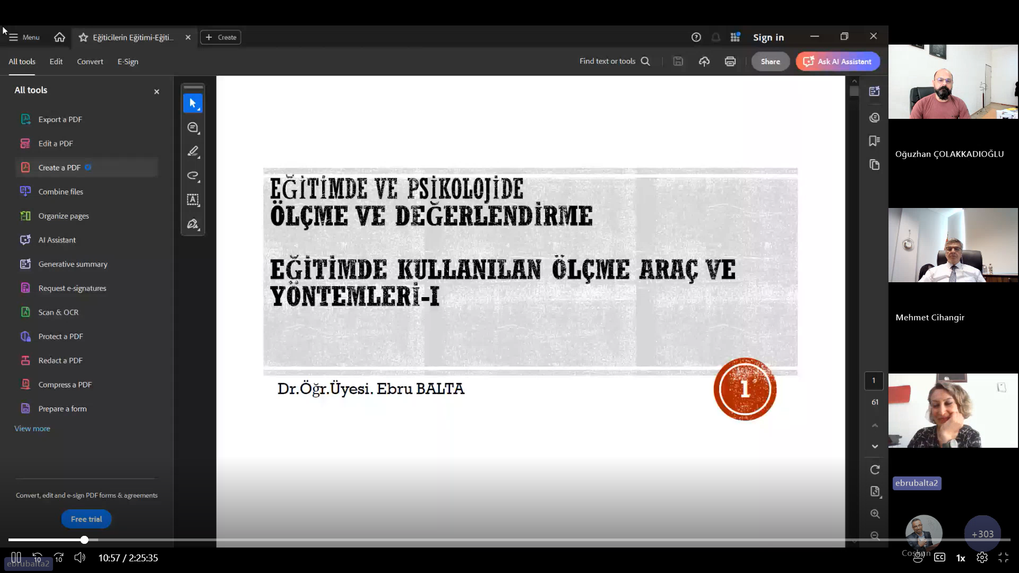
Task: Click the Free trial button
Action: pos(86,519)
